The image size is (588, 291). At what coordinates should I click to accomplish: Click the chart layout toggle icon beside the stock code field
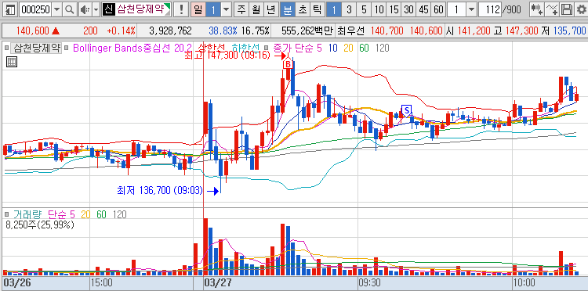(11, 9)
